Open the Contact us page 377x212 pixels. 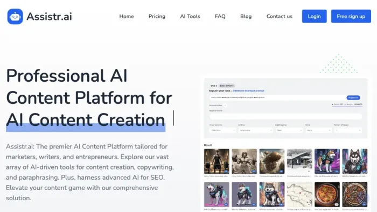point(280,16)
